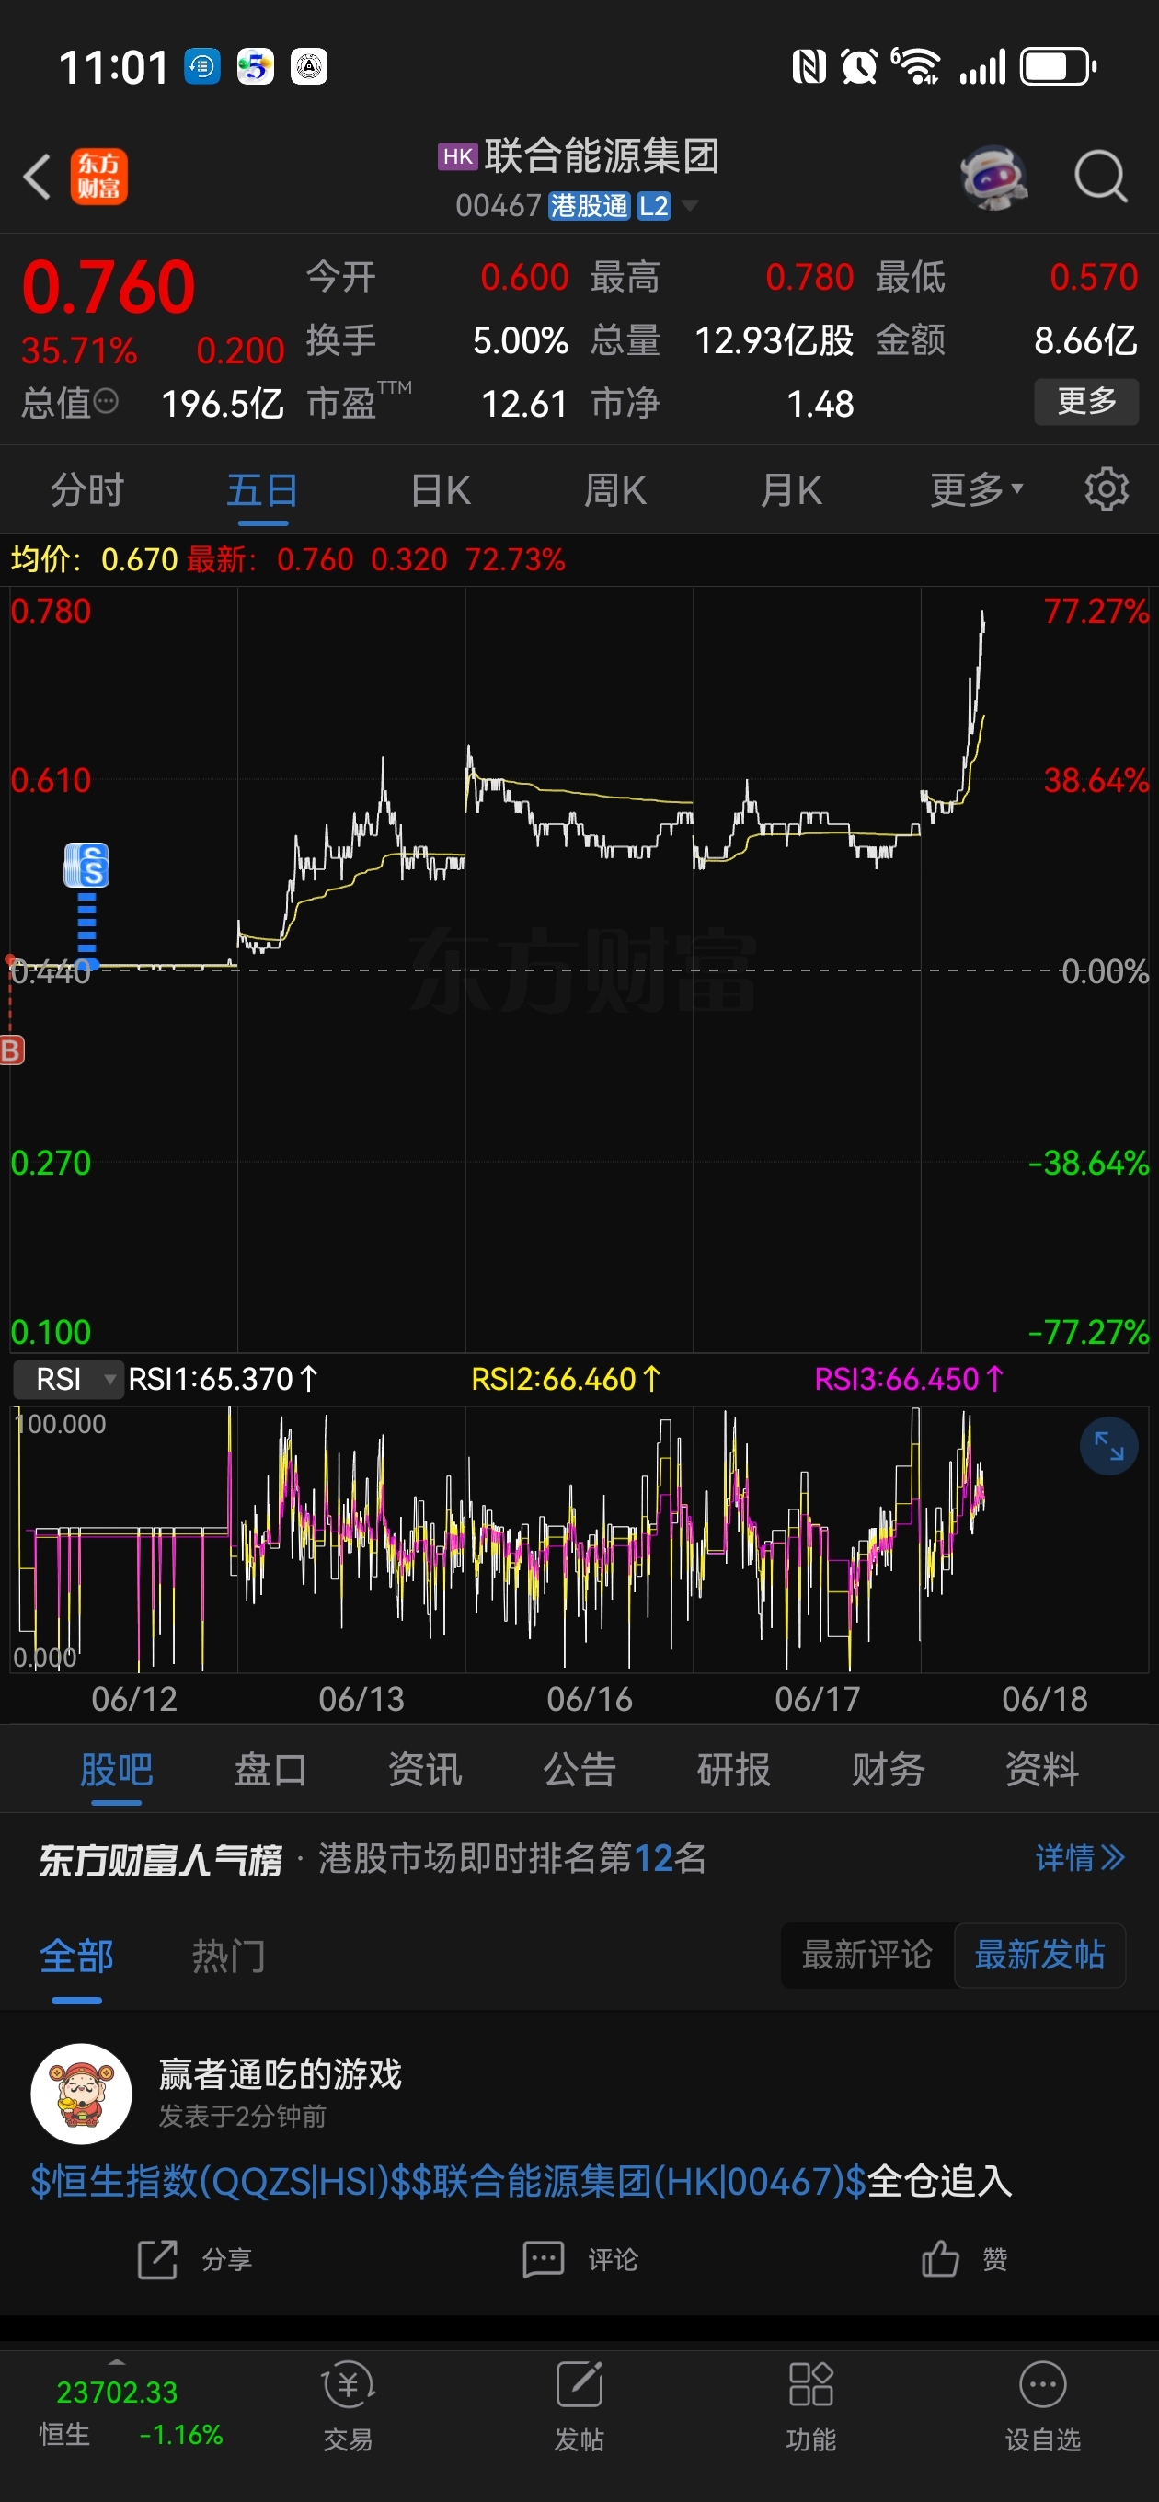Viewport: 1159px width, 2502px height.
Task: Open the 财务 tab
Action: 888,1770
